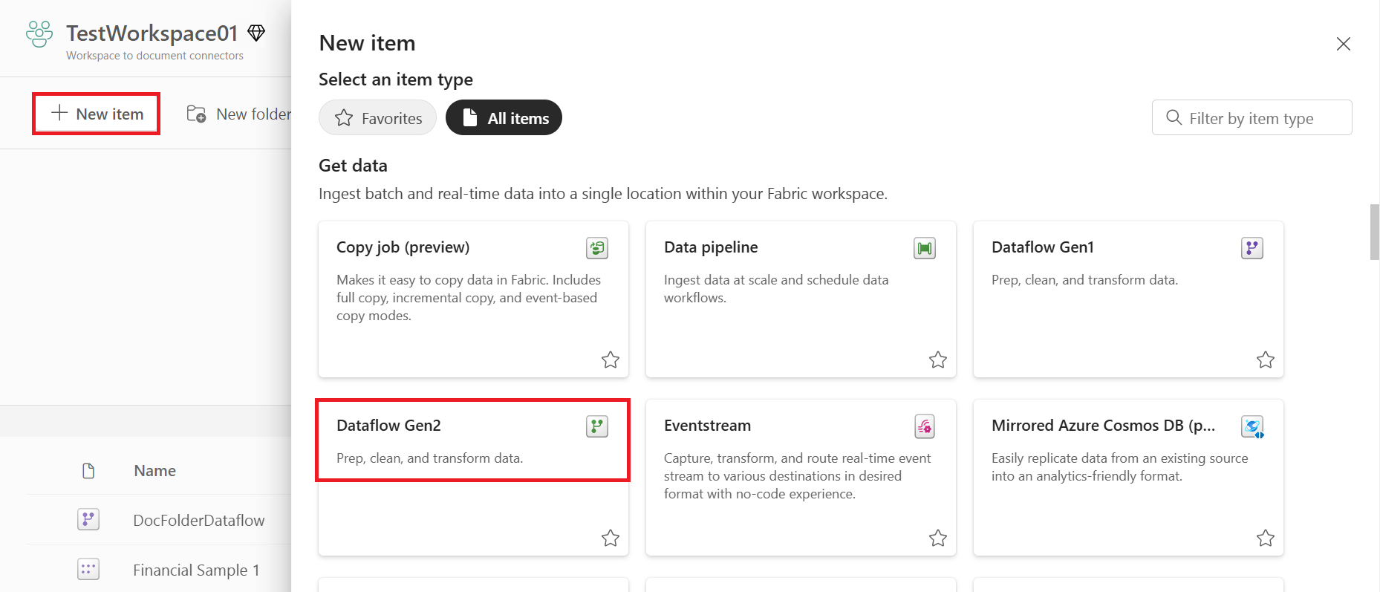Click the New item panel scrollbar thumb
This screenshot has width=1380, height=592.
point(1375,232)
